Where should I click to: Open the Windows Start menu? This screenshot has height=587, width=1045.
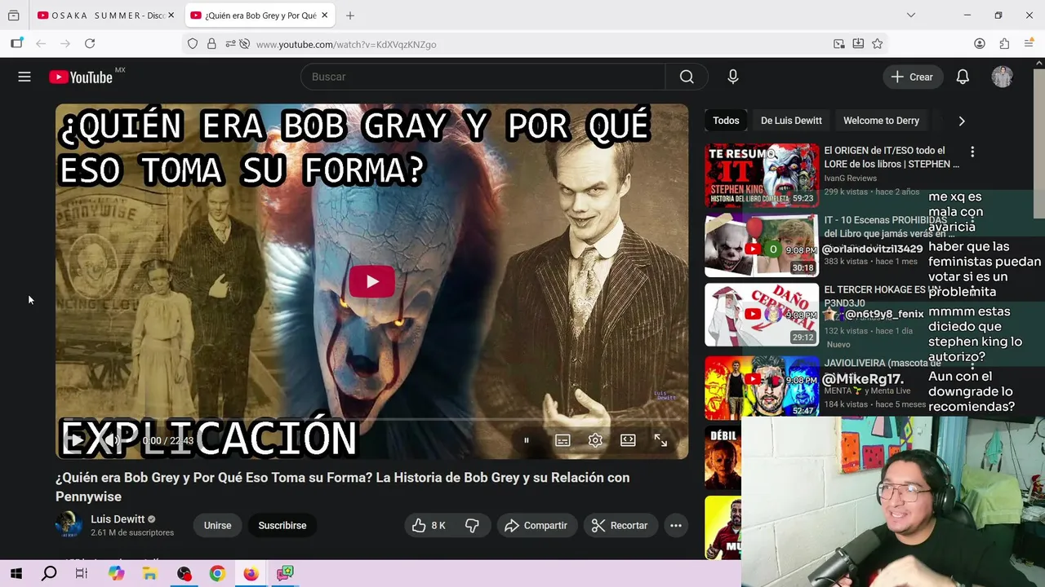pyautogui.click(x=16, y=573)
